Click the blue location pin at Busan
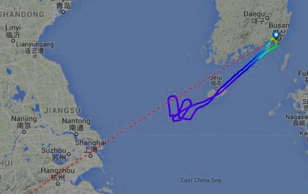The width and height of the screenshot is (308, 194). click(x=276, y=35)
